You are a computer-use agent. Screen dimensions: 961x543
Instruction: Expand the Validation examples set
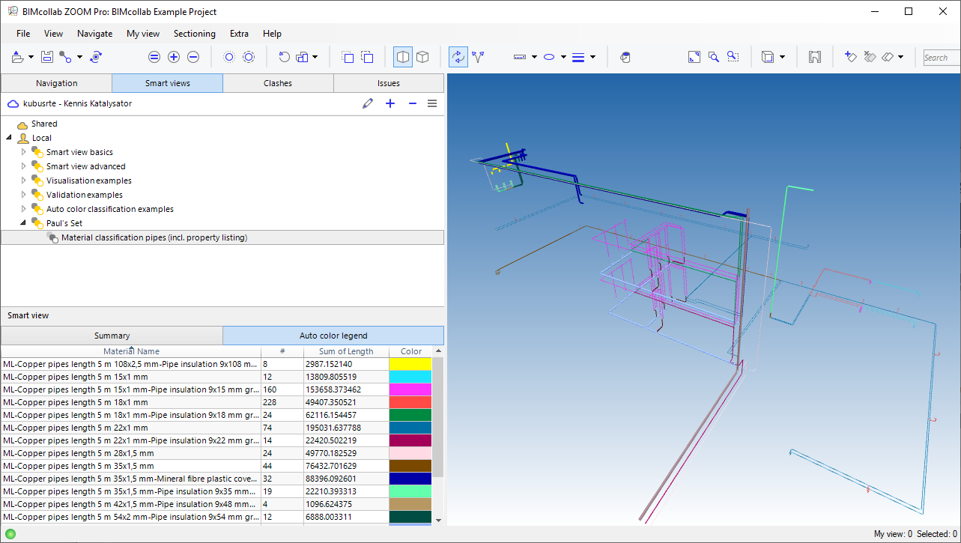(23, 195)
